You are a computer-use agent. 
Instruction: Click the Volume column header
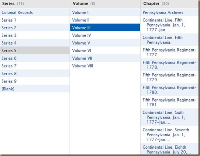[105, 4]
